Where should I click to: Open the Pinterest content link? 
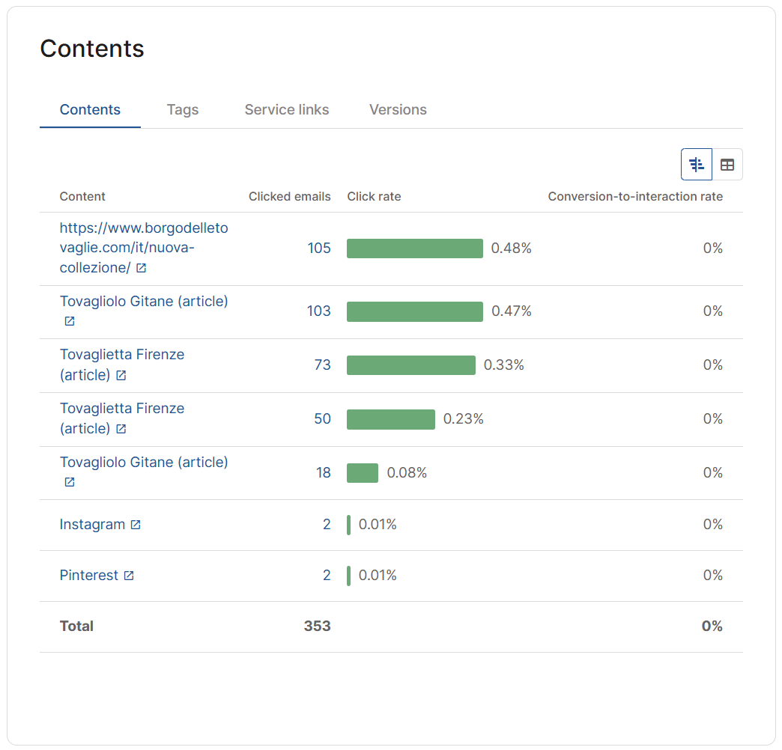89,575
